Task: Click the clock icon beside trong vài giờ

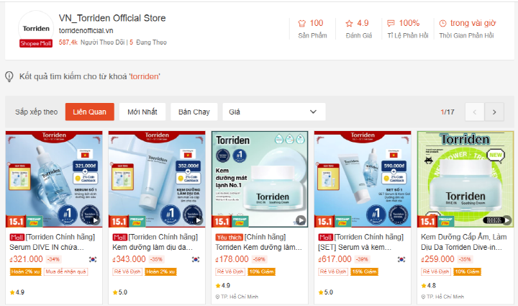Action: [442, 23]
